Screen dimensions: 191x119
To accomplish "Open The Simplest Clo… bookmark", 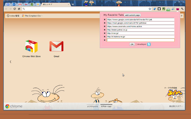I will pyautogui.click(x=32, y=16).
